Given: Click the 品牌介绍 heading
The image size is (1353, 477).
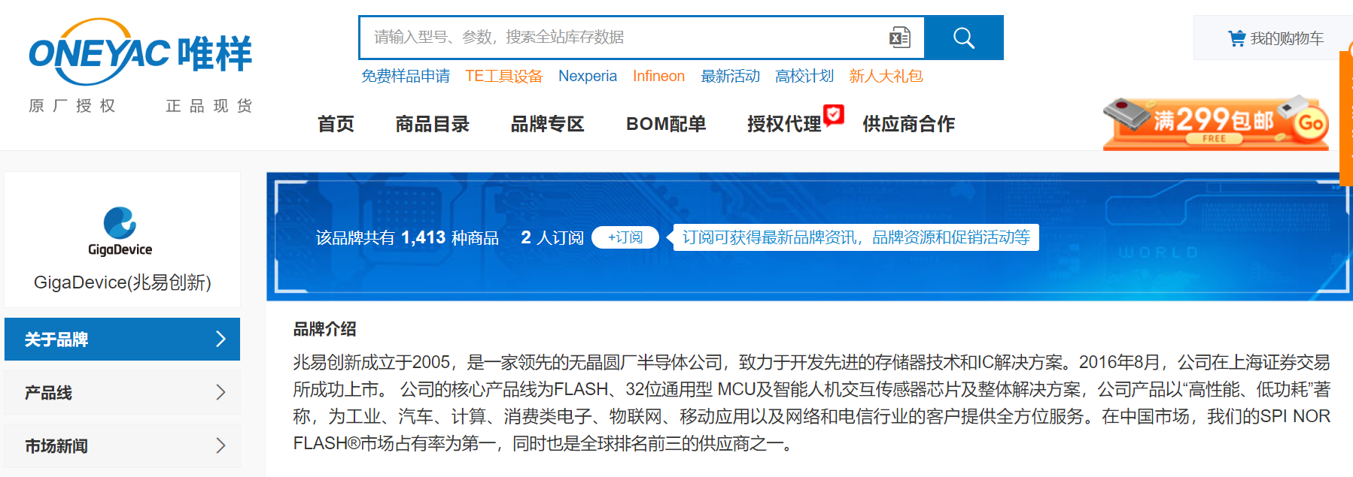Looking at the screenshot, I should [x=324, y=329].
